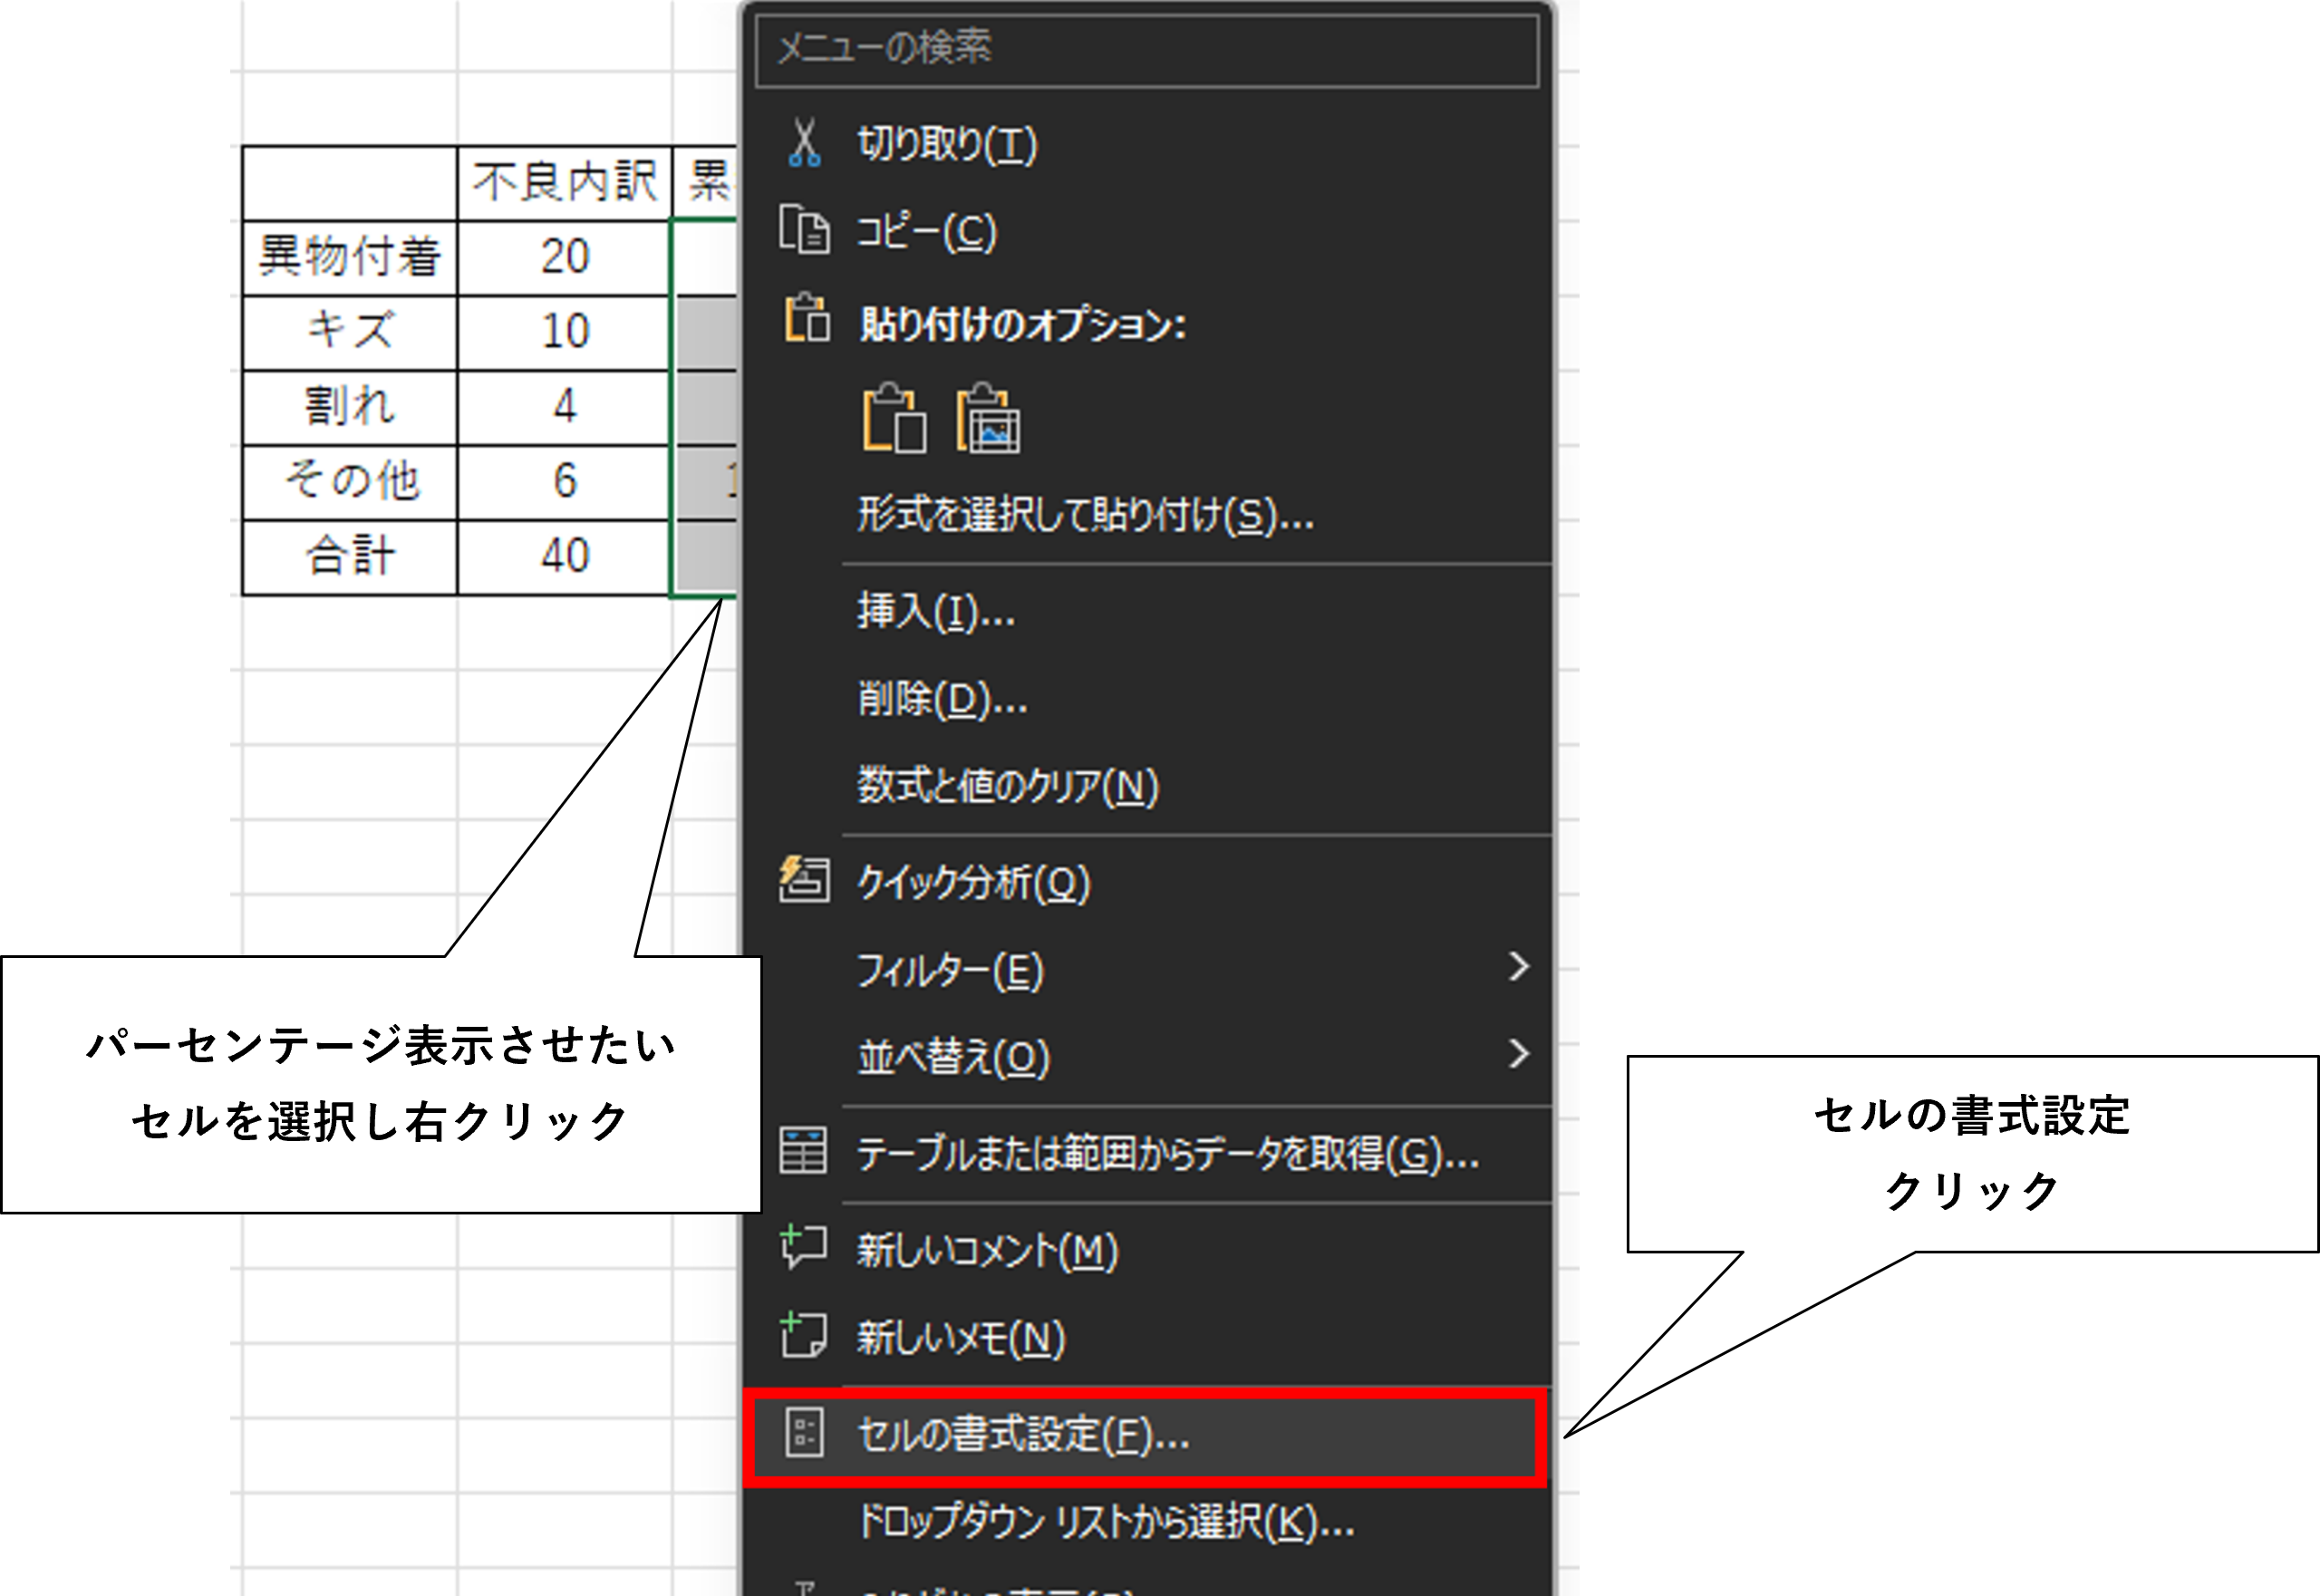Click the scissors Cut icon
The height and width of the screenshot is (1596, 2320).
pos(804,143)
